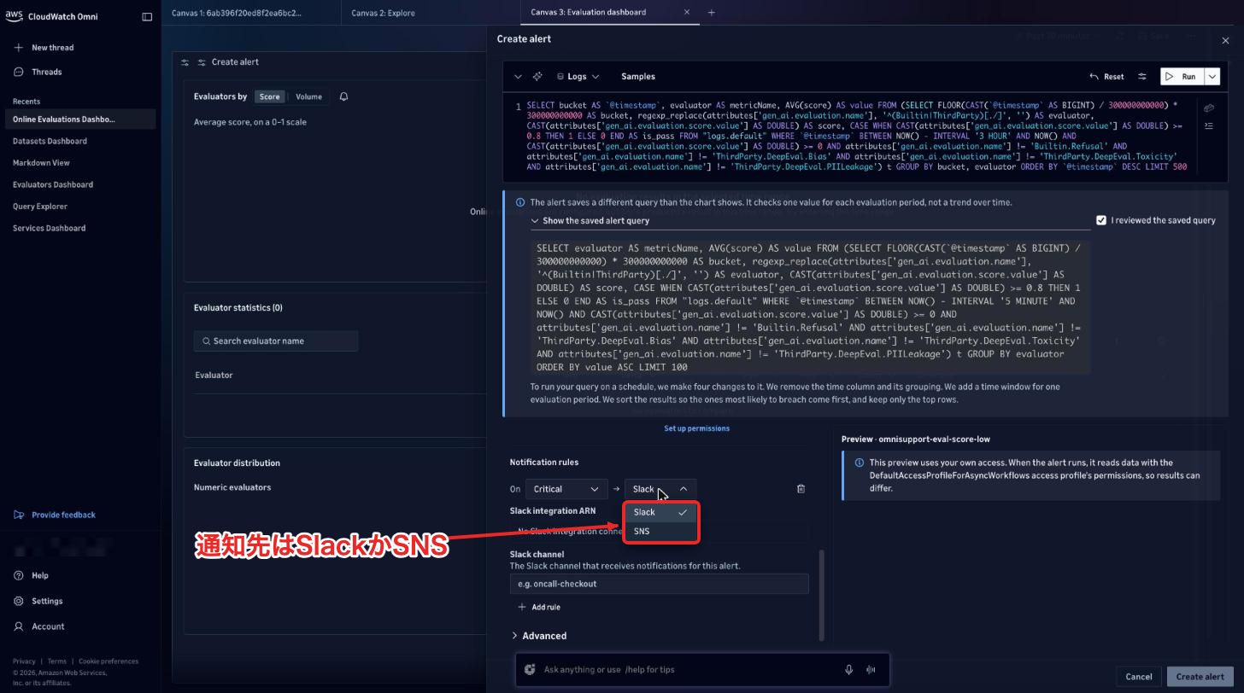The image size is (1244, 693).
Task: Click the eraser icon beside the query editor
Action: pyautogui.click(x=1209, y=108)
